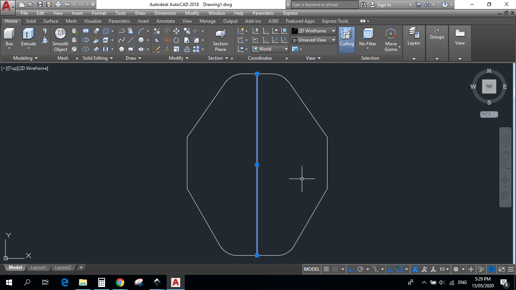
Task: Select the Solid Union tool
Action: point(86,31)
